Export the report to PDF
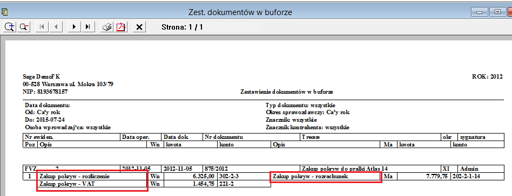 pos(121,27)
